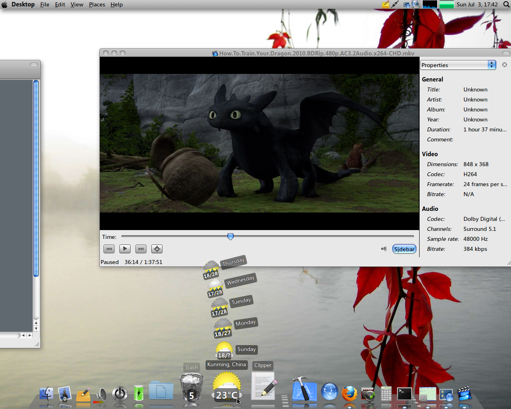Click the 23°C weather applet
The height and width of the screenshot is (409, 511).
pos(227,387)
